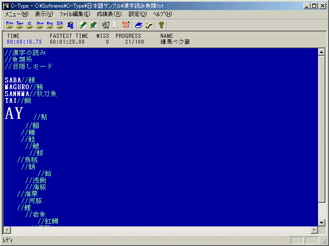Screen dimensions: 329x246
Task: Open the 成績表(R) menu
Action: (109, 14)
